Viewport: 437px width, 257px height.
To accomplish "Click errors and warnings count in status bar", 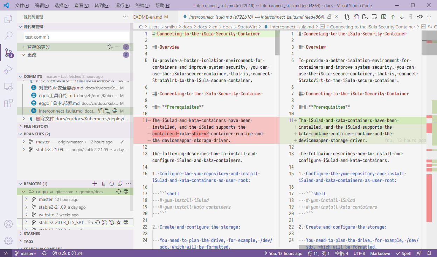I will (x=67, y=253).
